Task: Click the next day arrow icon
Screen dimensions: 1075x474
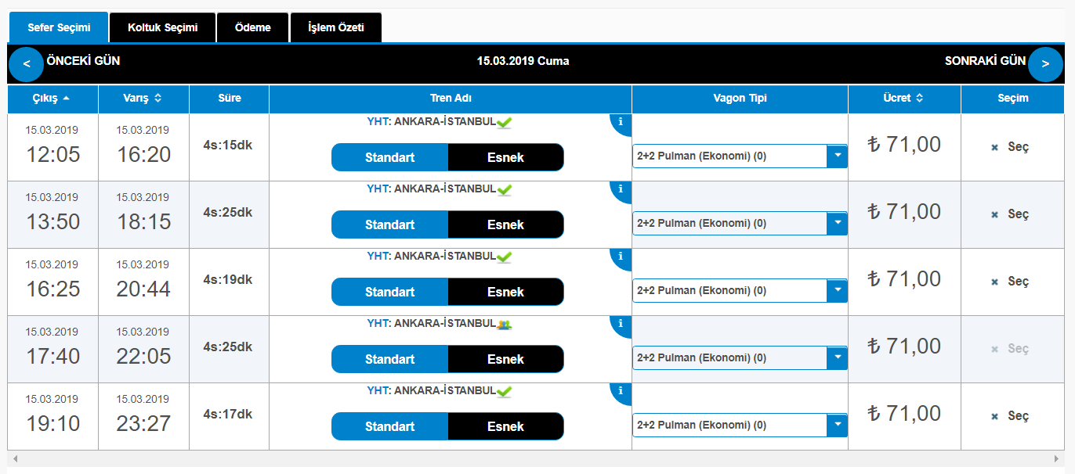Action: 1045,64
